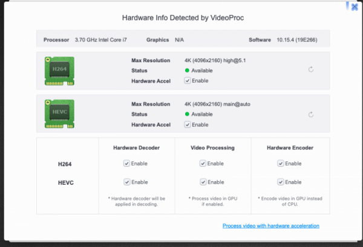Click the green HEVC status indicator
The image size is (363, 247).
click(188, 114)
